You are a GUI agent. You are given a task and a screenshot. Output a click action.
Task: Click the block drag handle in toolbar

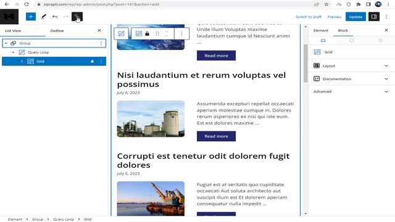point(157,34)
